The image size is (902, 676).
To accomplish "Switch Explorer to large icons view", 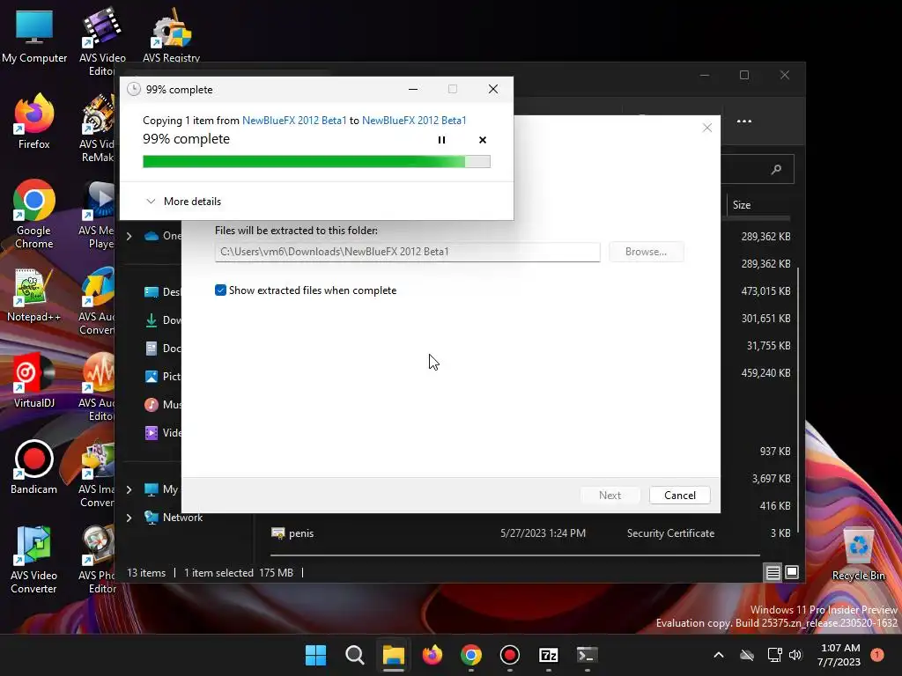I will (x=792, y=572).
